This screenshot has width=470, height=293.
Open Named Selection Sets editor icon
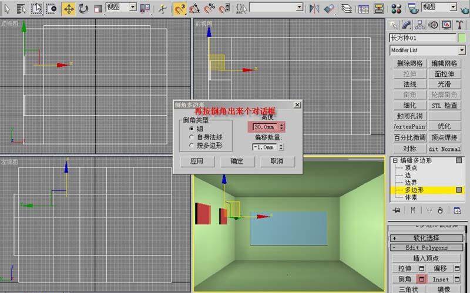click(241, 9)
